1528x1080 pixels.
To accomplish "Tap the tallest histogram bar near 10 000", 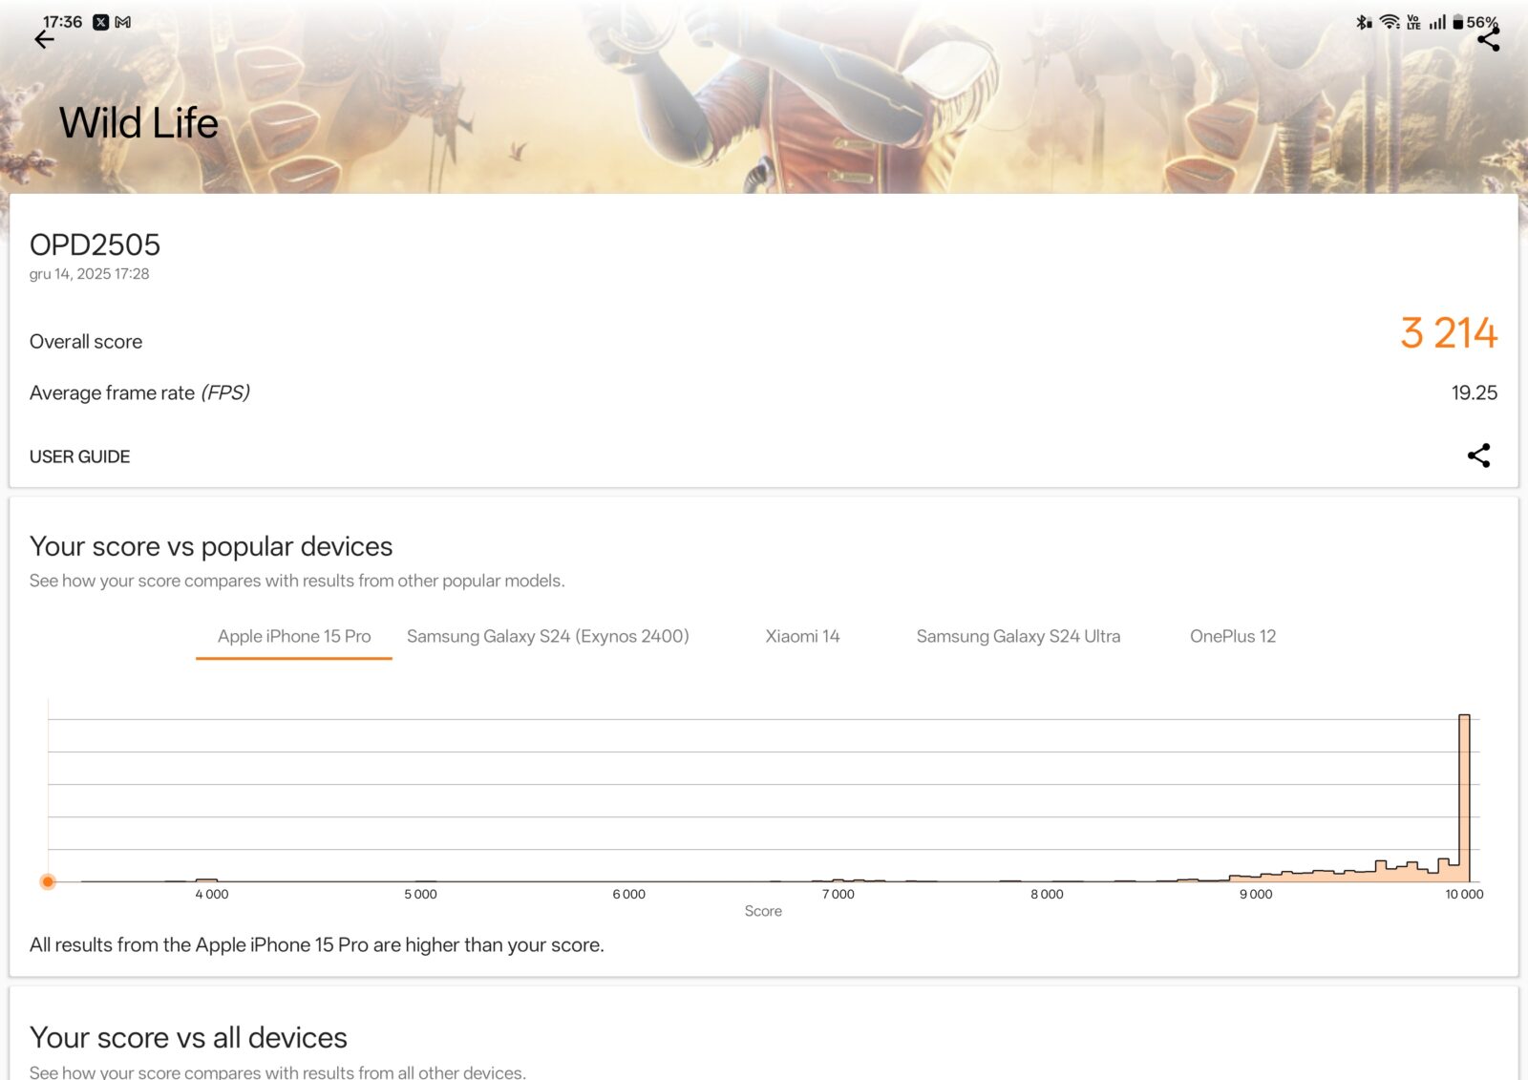I will coord(1464,797).
